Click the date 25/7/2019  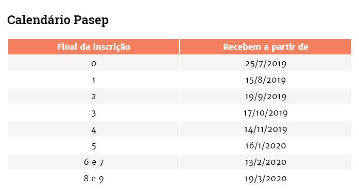click(x=266, y=64)
